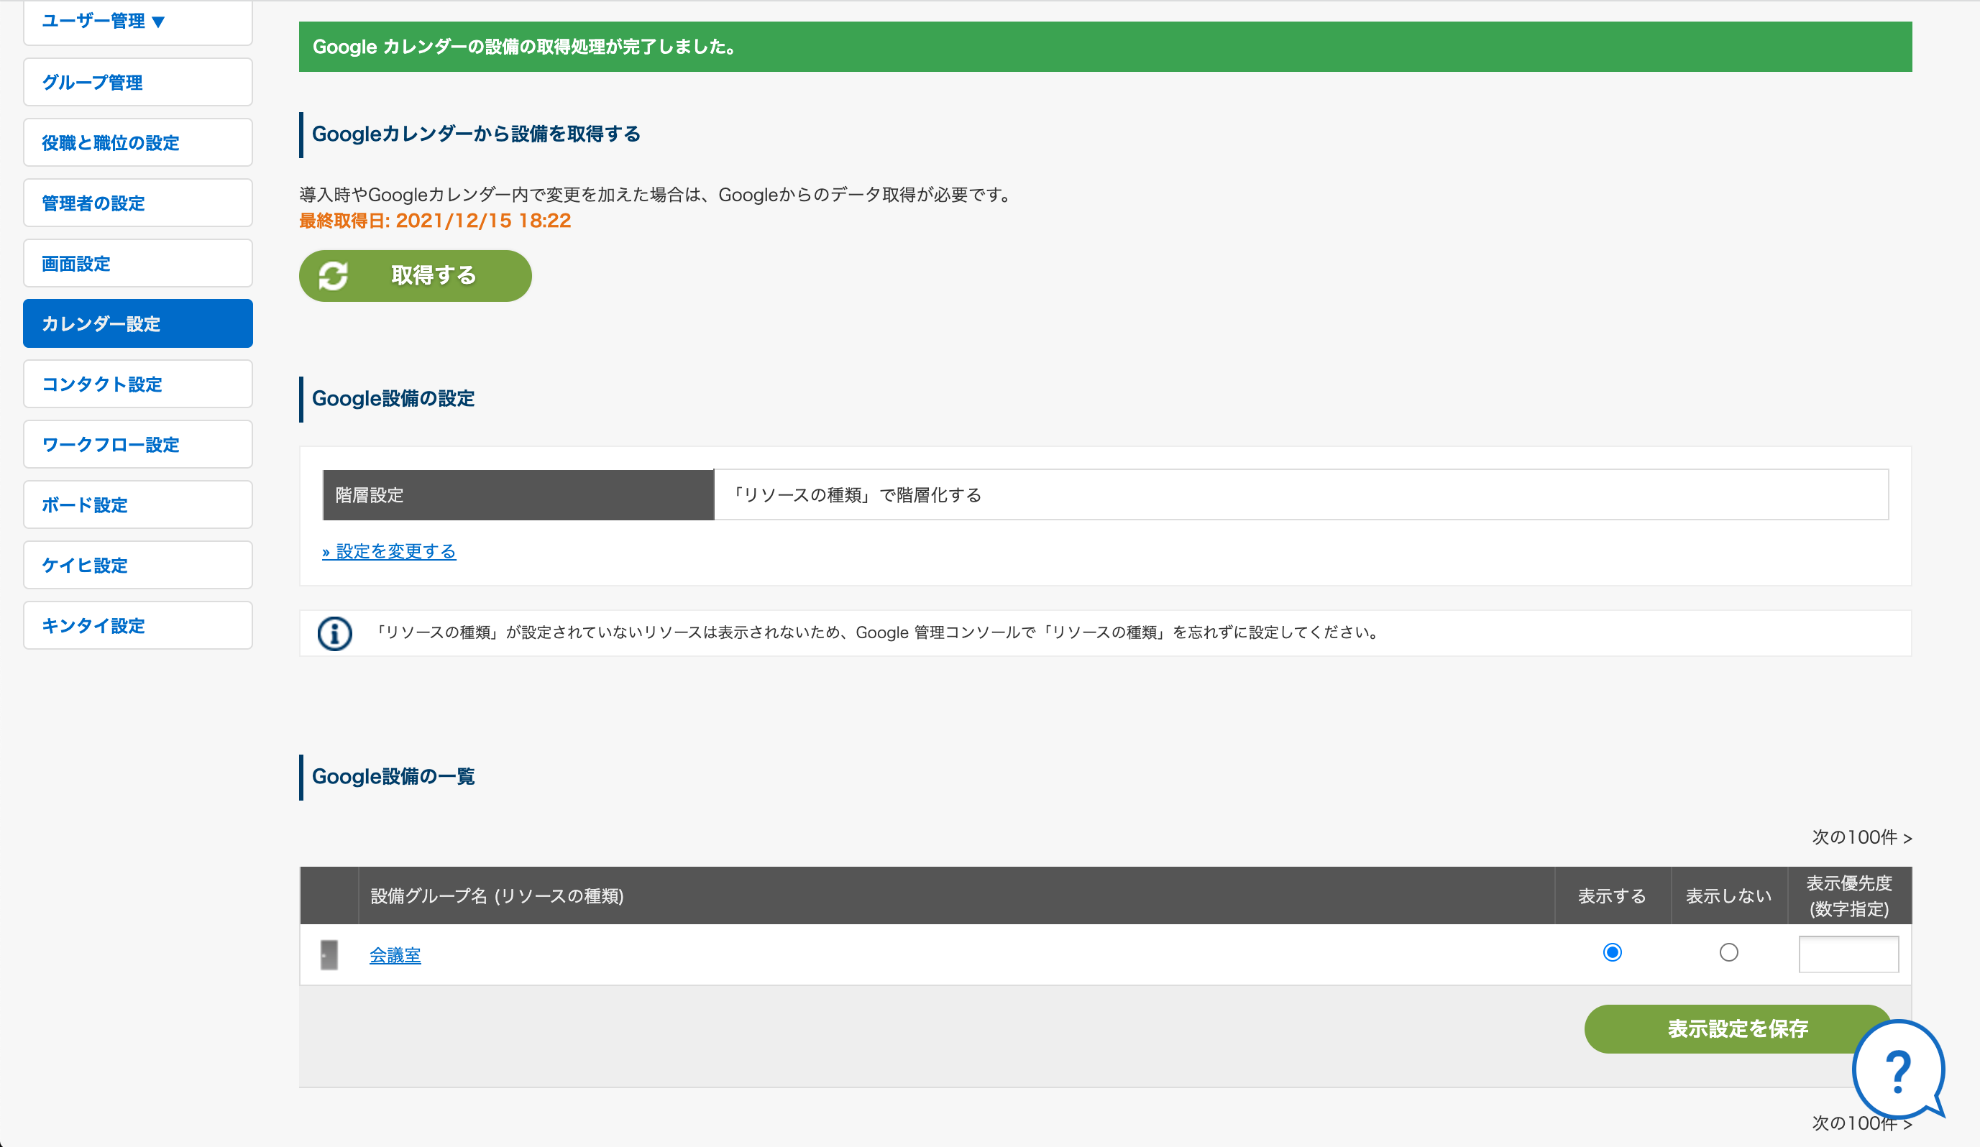Click 表示設定を保存 button

(x=1738, y=1029)
